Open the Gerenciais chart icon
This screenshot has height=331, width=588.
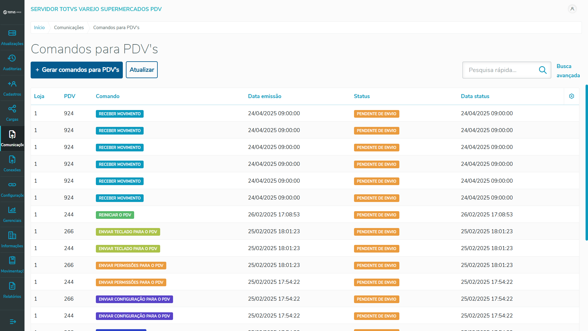(x=12, y=210)
